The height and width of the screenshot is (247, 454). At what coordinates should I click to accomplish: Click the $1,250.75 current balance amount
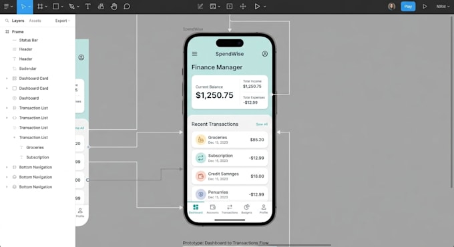click(x=214, y=95)
